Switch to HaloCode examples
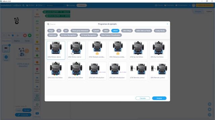Viewport: 215px width, 120px height. coord(52,35)
